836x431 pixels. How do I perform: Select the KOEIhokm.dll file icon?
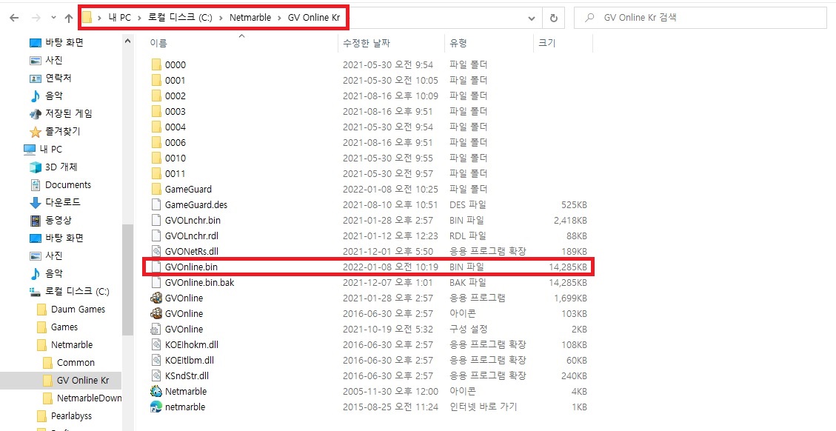[x=156, y=344]
